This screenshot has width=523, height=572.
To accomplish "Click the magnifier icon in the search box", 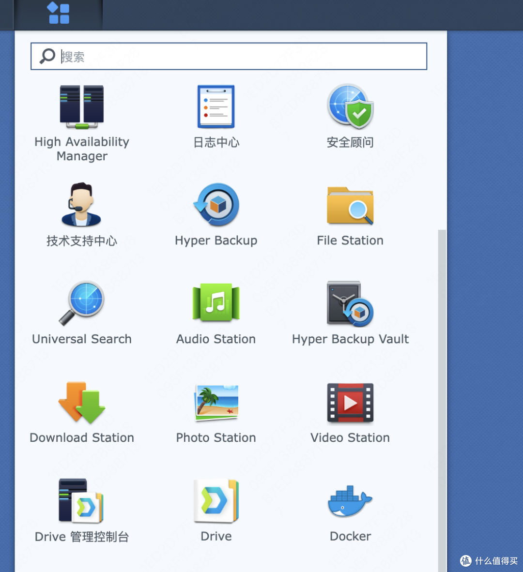I will tap(47, 56).
